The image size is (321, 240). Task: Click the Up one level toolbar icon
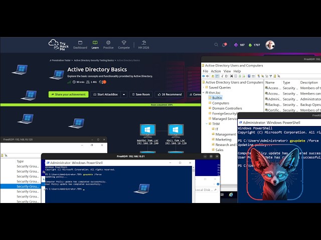point(213,76)
